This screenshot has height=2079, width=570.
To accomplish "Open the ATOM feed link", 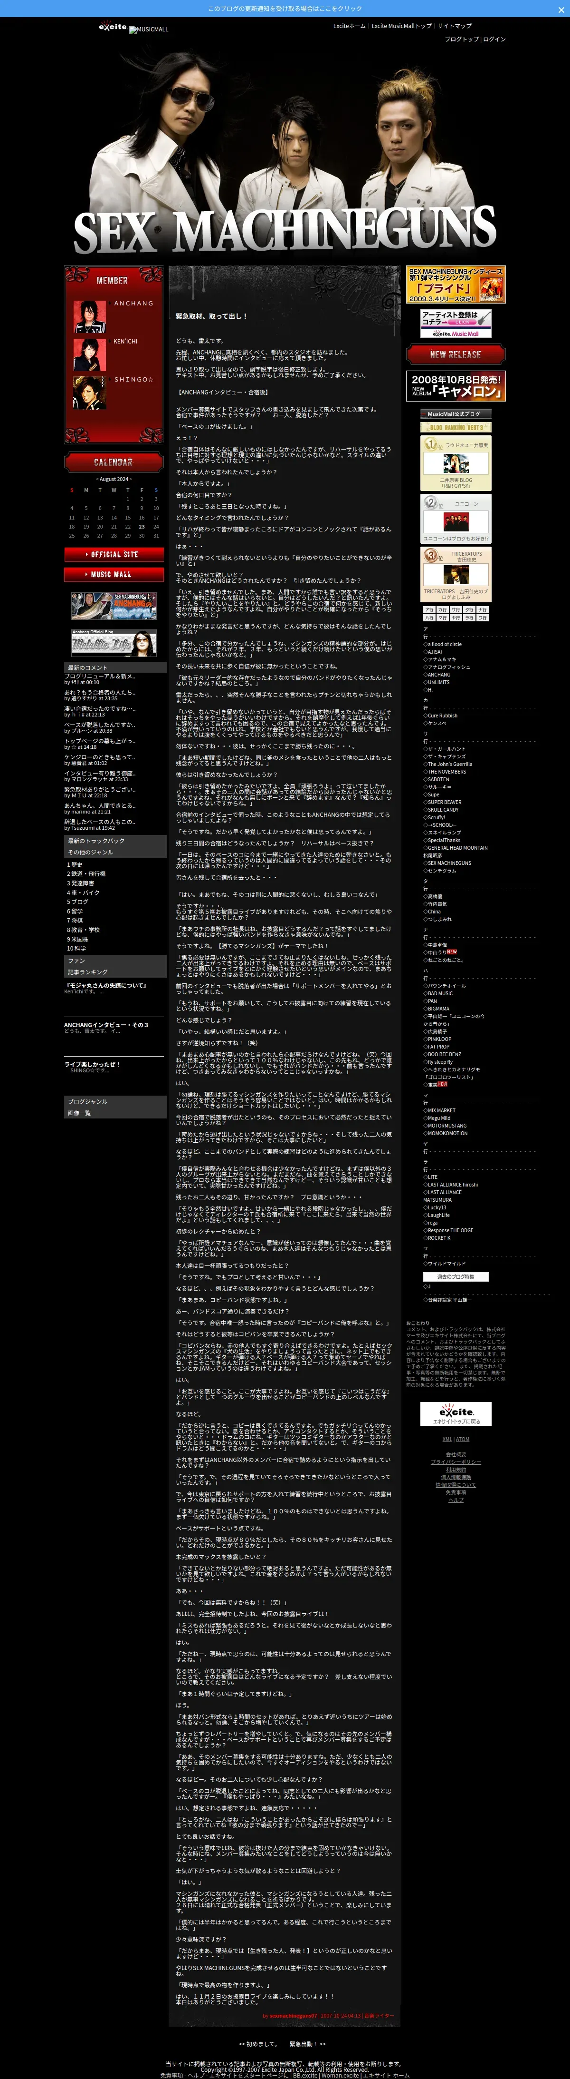I will pos(463,1439).
